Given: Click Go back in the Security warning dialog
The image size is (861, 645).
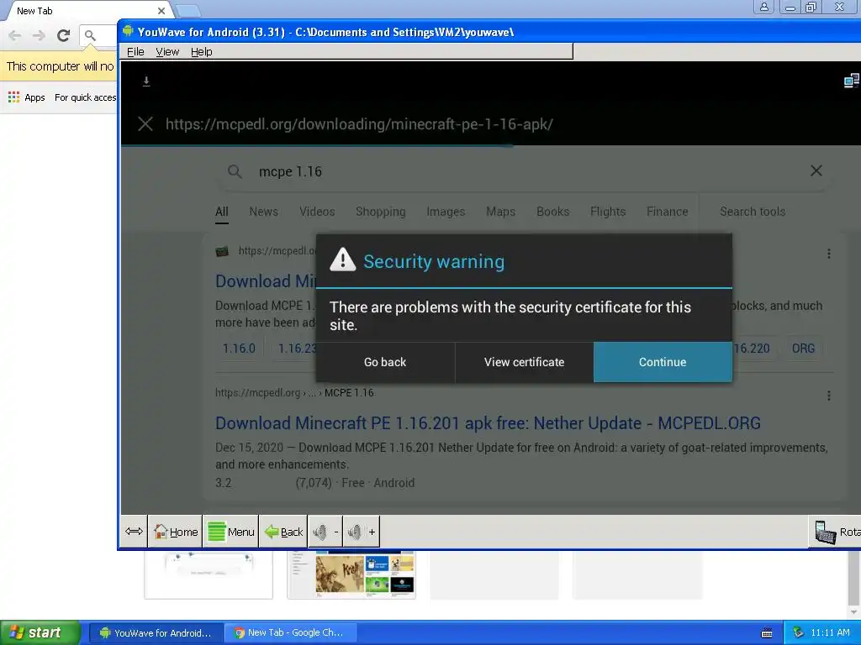Looking at the screenshot, I should pos(385,362).
